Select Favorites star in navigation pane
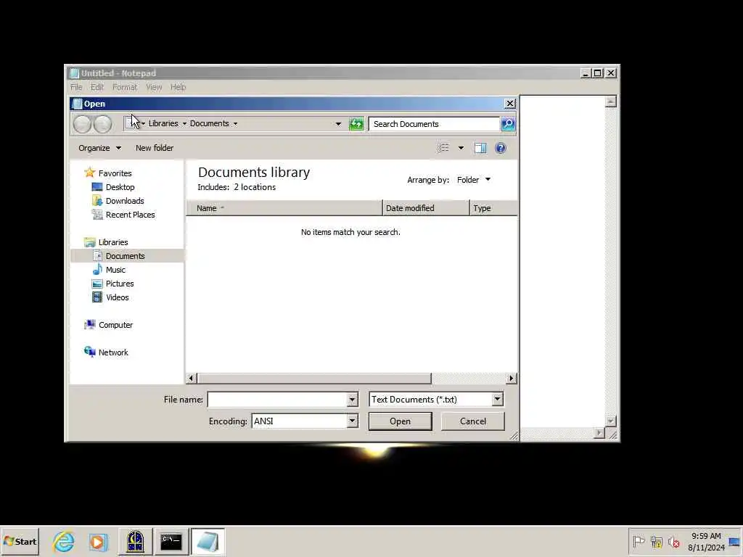 (108, 173)
